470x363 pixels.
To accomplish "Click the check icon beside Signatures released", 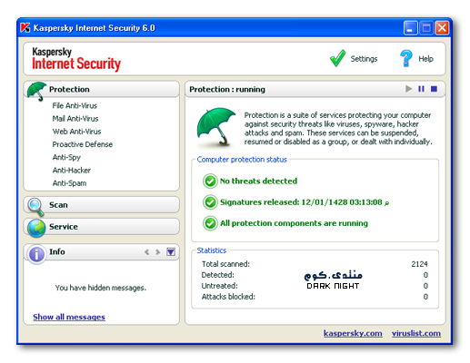I will click(210, 202).
